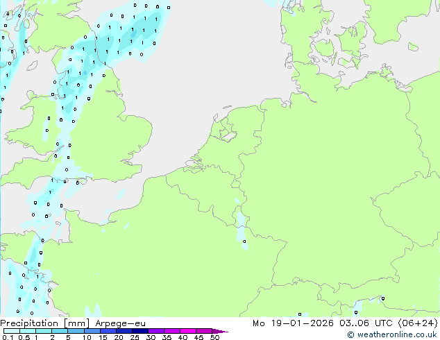Click the '30' legend scale label
This screenshot has height=340, width=440.
pos(151,337)
